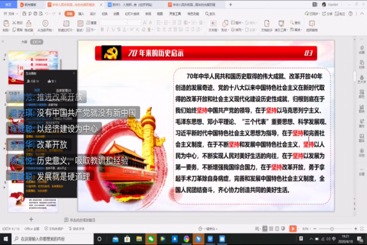Open the Arrange (排列) tool

(236, 30)
